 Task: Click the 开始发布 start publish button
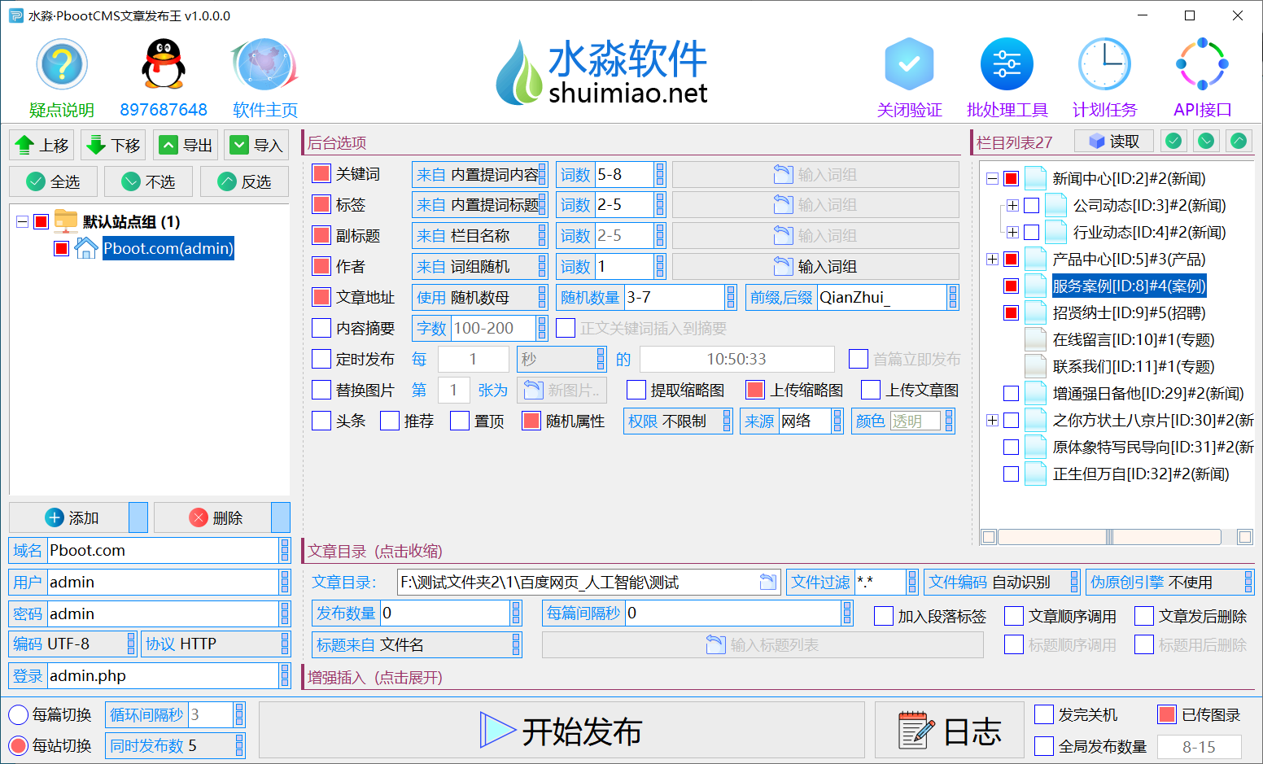point(561,731)
